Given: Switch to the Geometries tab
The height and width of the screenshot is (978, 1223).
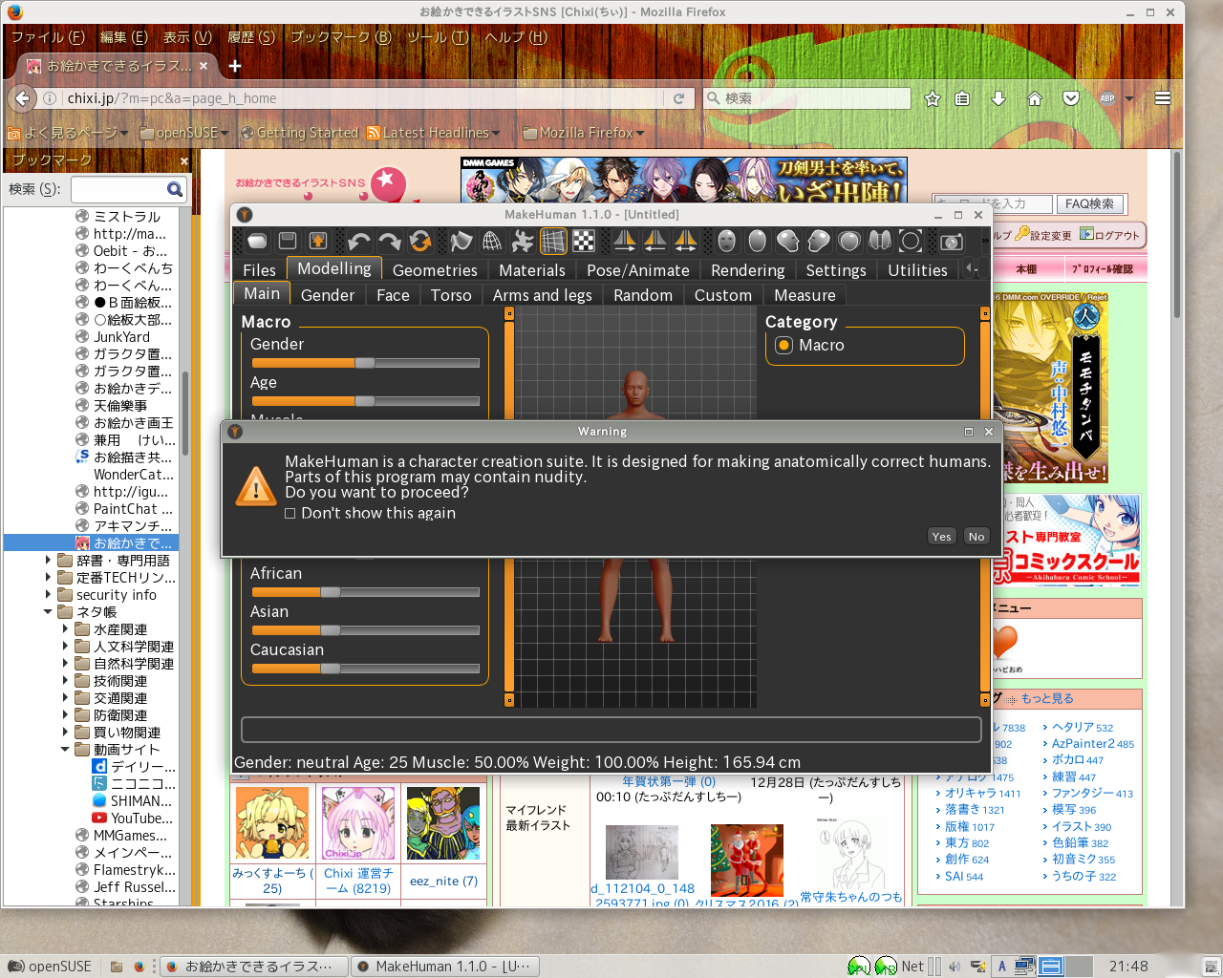Looking at the screenshot, I should 434,270.
